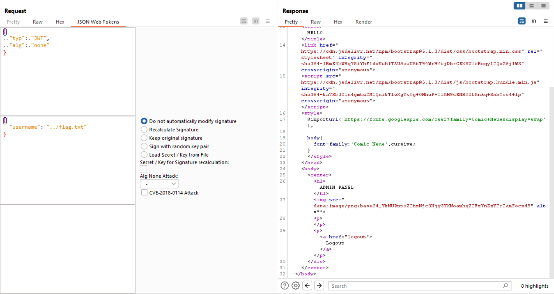Click the Response search field
The width and height of the screenshot is (554, 294).
click(420, 286)
